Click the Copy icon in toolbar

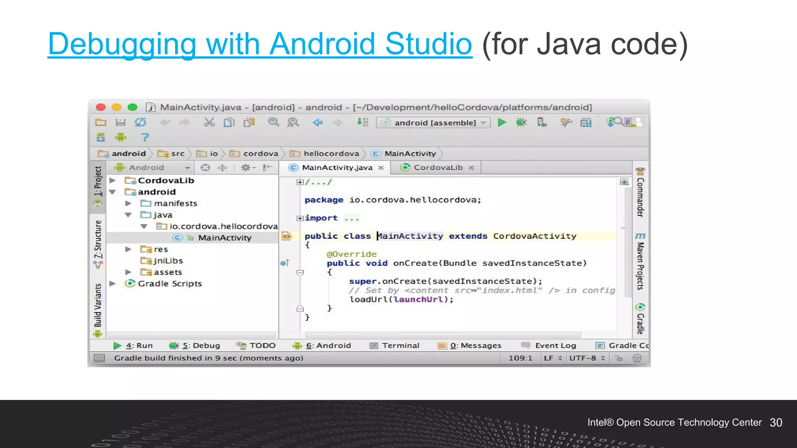click(x=229, y=122)
